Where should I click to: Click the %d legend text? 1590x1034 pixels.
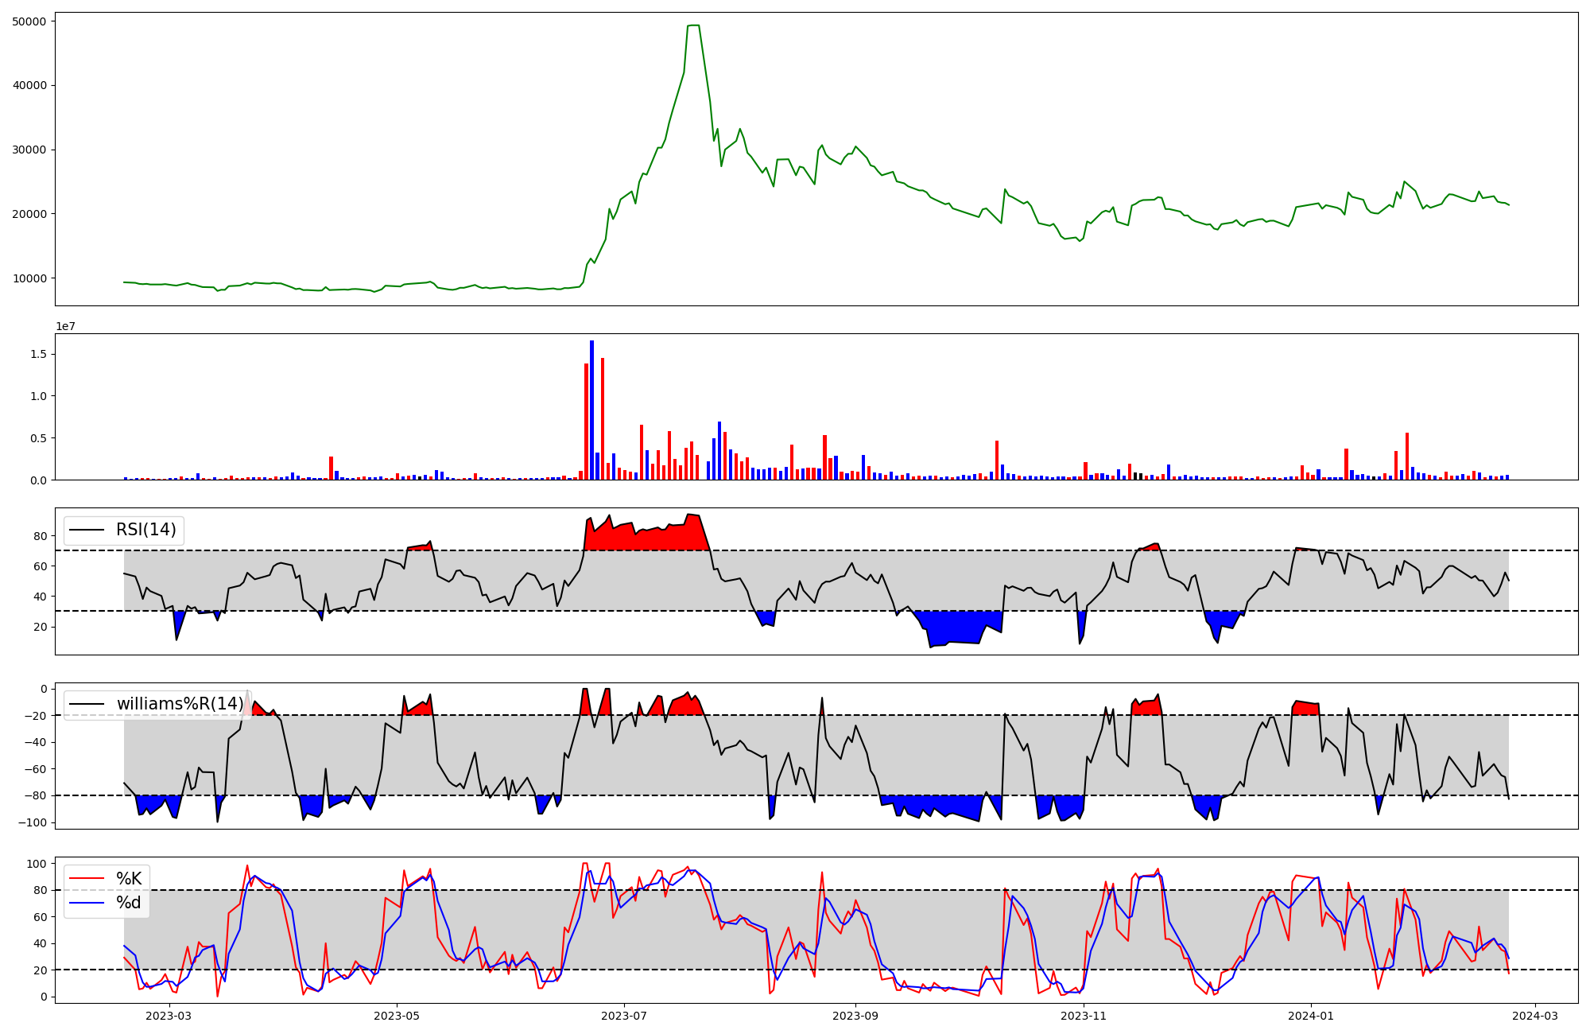click(129, 903)
